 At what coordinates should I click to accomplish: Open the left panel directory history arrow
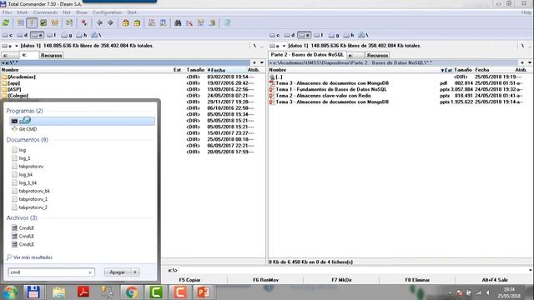pos(261,62)
